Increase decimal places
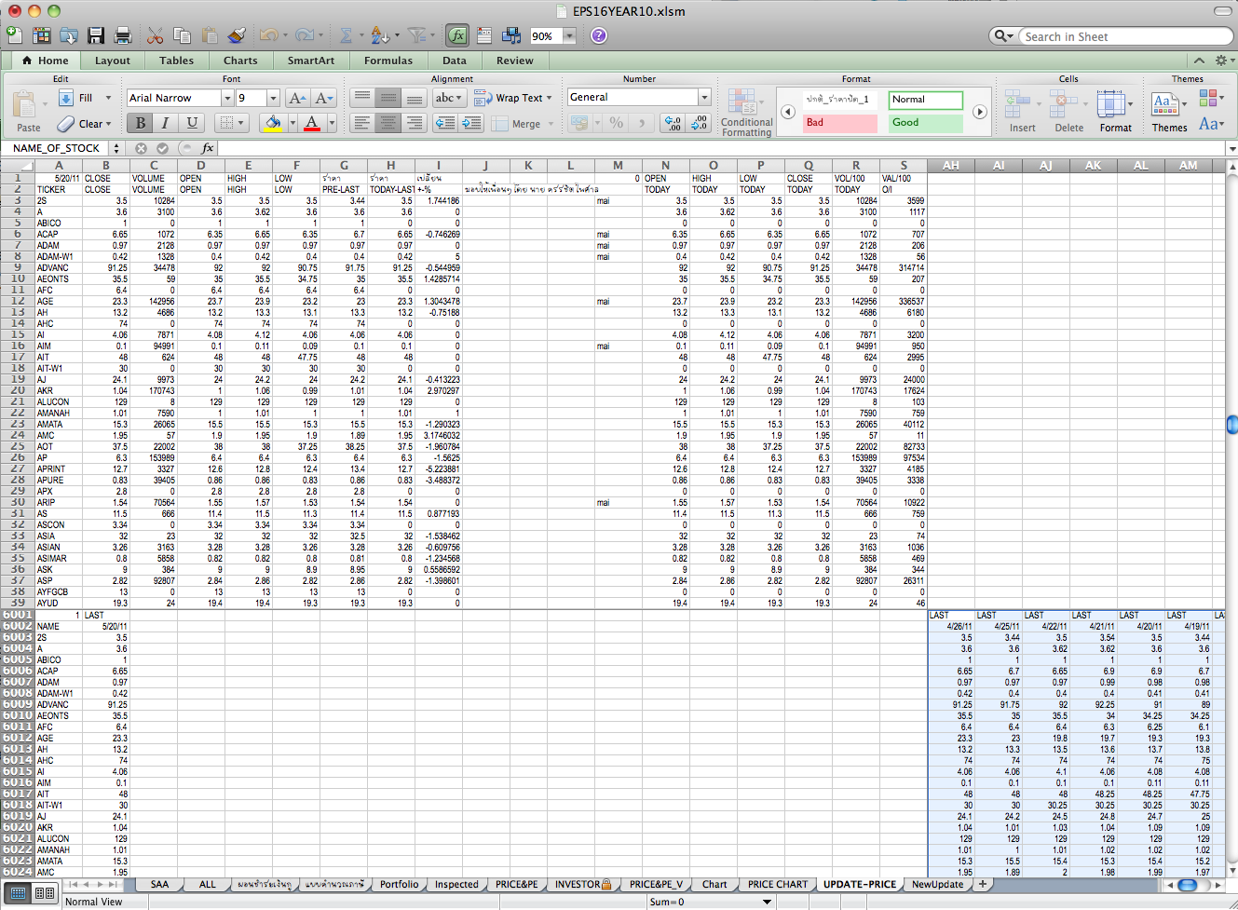Screen dimensions: 1238x910 [673, 123]
